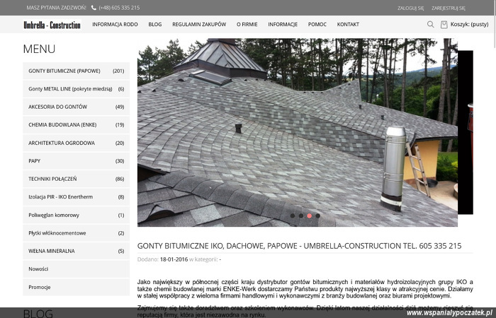Open the Umbrella - Construction logo
This screenshot has width=496, height=318.
pos(52,25)
